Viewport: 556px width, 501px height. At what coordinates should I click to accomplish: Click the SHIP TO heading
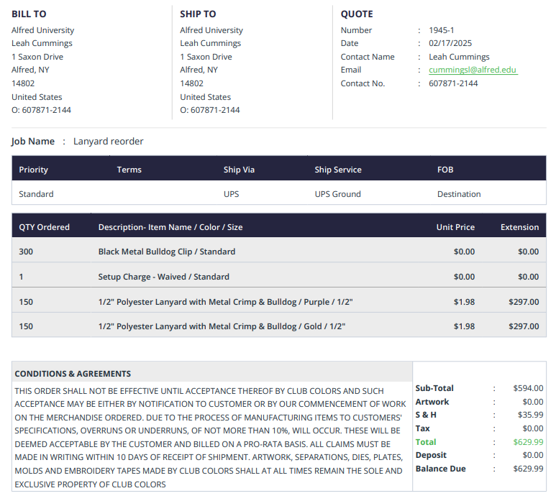(x=198, y=14)
